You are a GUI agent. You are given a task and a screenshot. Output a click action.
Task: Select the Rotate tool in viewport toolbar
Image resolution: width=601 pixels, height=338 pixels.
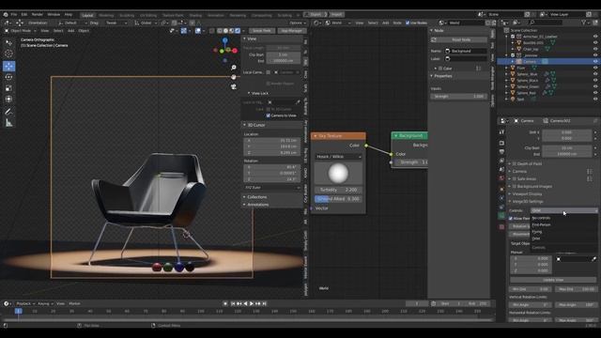8,77
